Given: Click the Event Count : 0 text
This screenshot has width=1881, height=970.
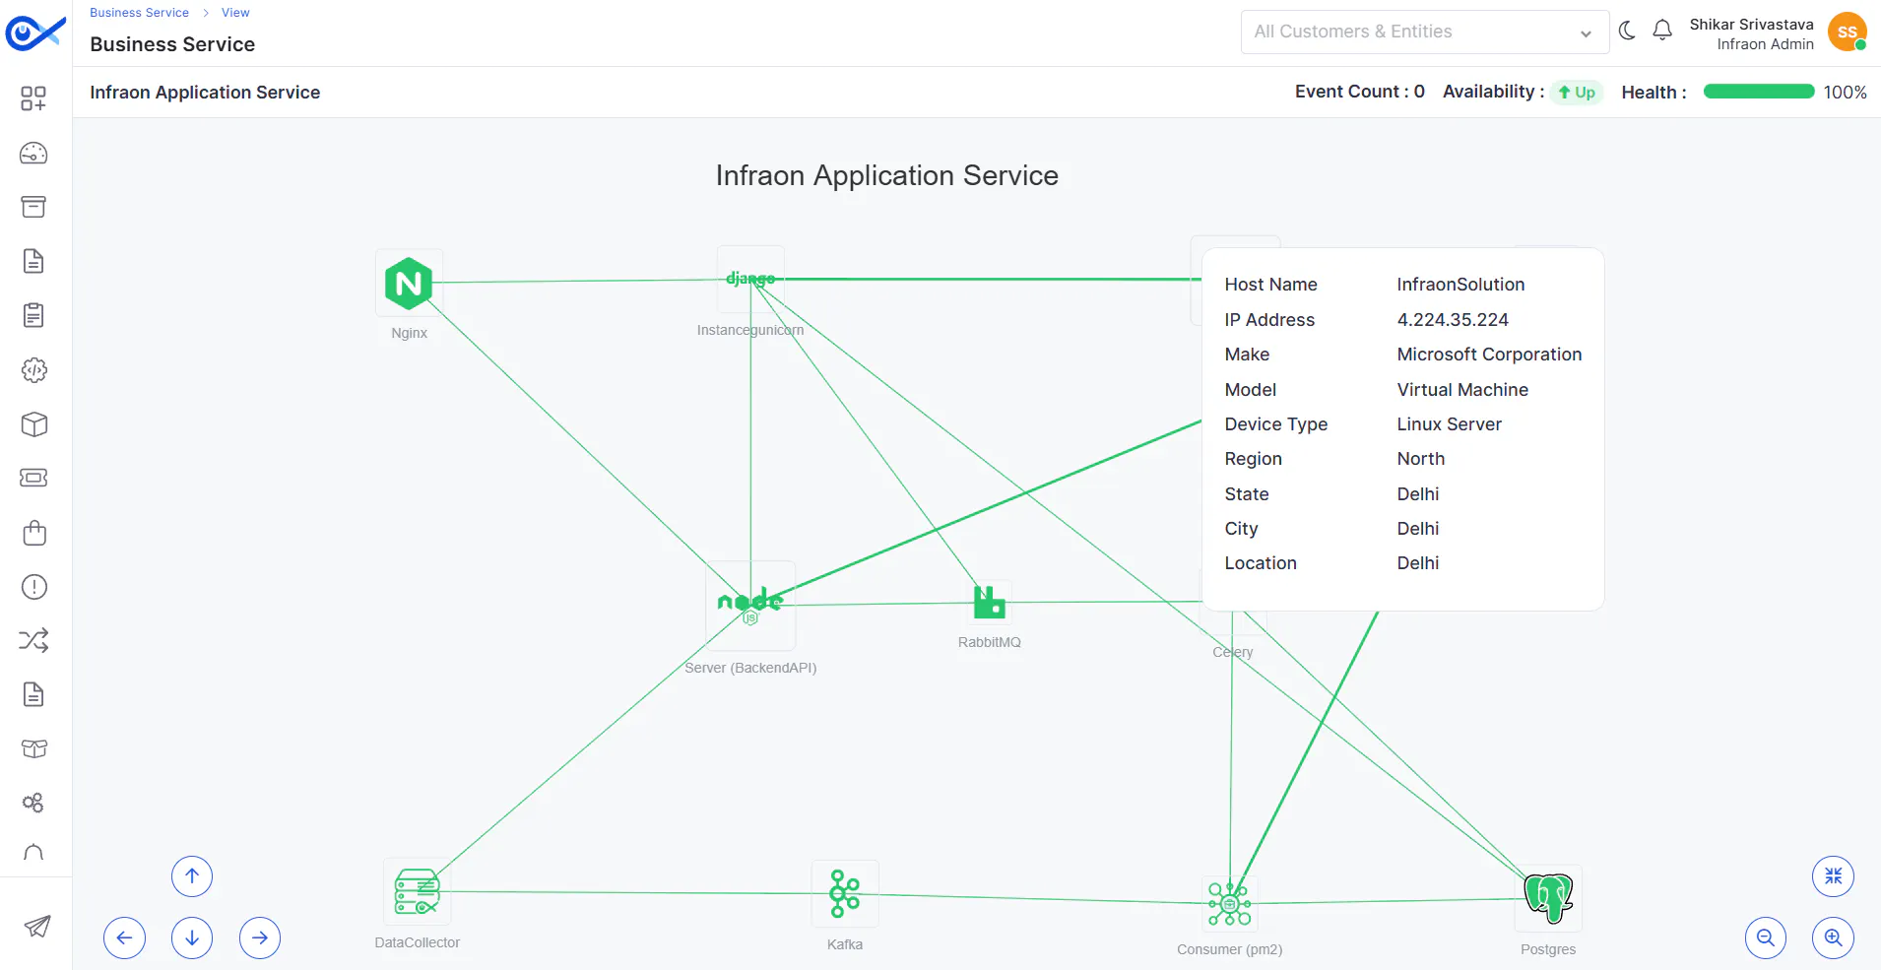Looking at the screenshot, I should 1359,92.
